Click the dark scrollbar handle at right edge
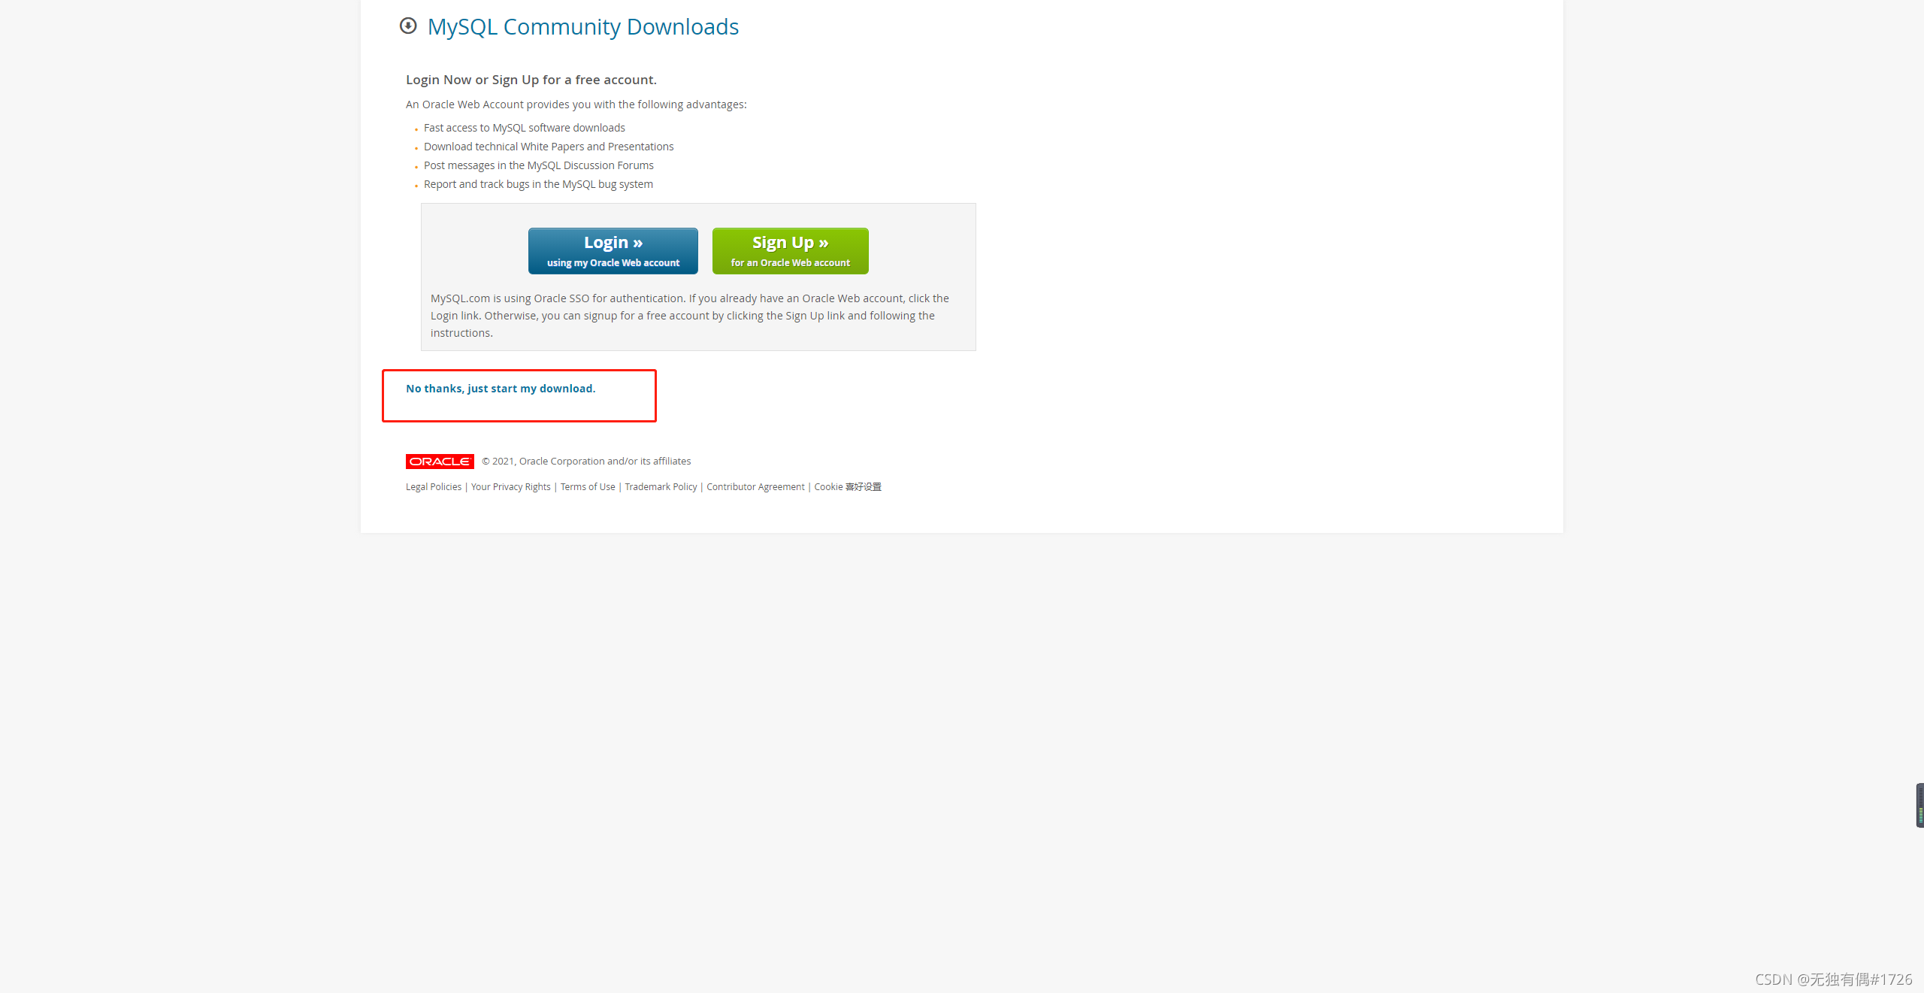 (1919, 805)
